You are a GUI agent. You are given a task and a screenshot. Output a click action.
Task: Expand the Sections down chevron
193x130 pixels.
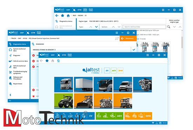119,27
